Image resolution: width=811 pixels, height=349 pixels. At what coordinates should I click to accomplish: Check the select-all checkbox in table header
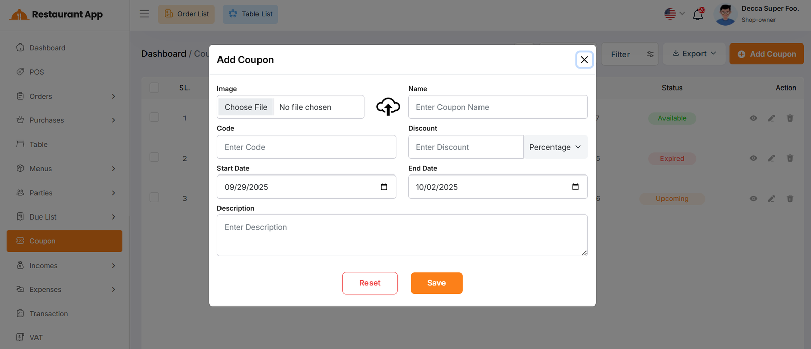pos(154,88)
